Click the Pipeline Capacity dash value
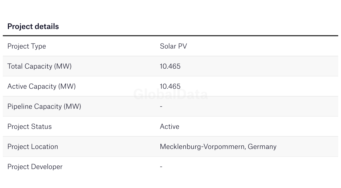The width and height of the screenshot is (341, 188). point(161,106)
